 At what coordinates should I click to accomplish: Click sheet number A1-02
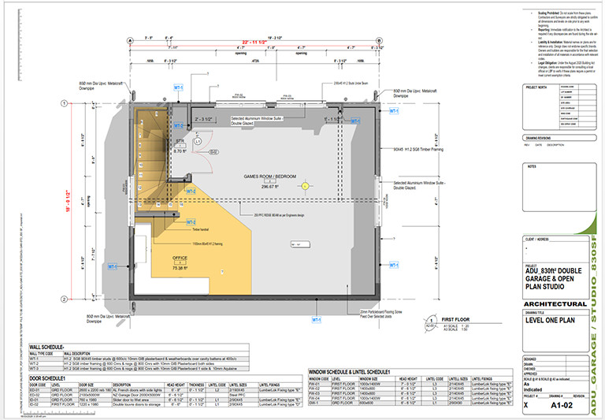tap(562, 405)
